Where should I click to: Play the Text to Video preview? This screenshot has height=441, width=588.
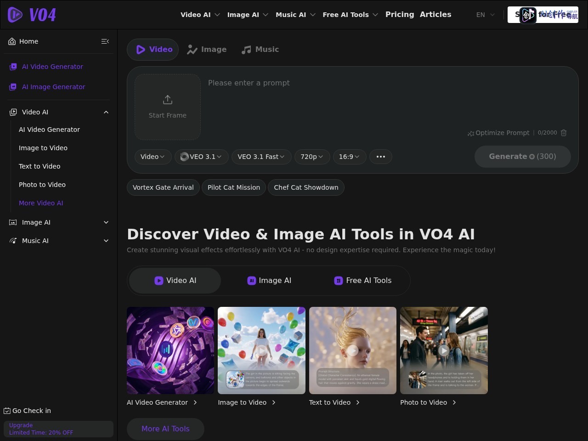click(x=352, y=351)
